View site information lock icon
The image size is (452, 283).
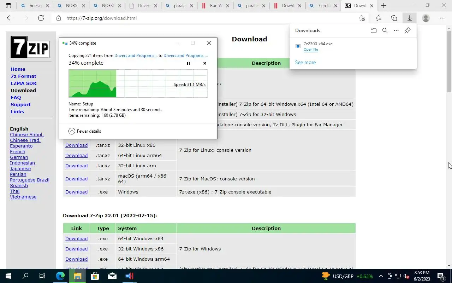tap(59, 18)
